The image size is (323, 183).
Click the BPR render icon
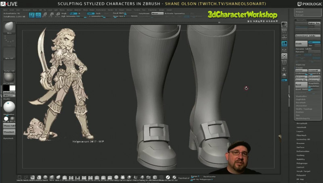[284, 25]
